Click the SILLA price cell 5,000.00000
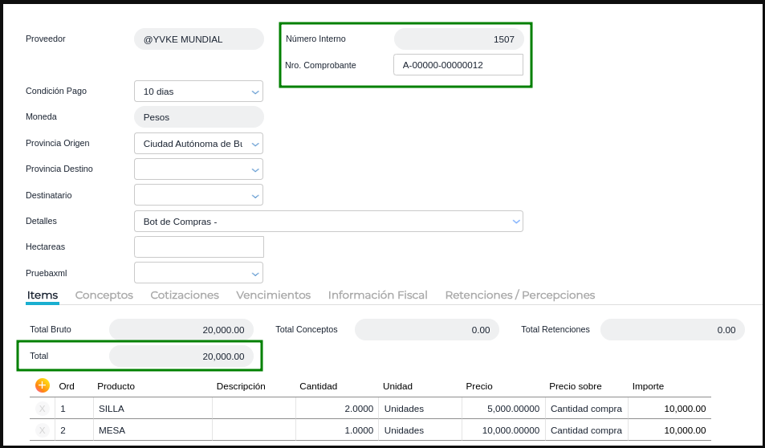Image resolution: width=765 pixels, height=448 pixels. [x=503, y=409]
